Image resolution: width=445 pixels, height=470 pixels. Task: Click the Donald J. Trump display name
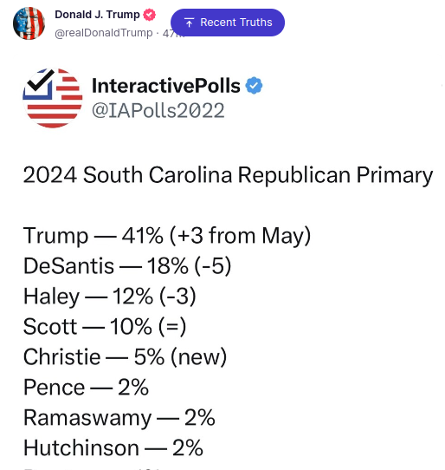[x=97, y=15]
